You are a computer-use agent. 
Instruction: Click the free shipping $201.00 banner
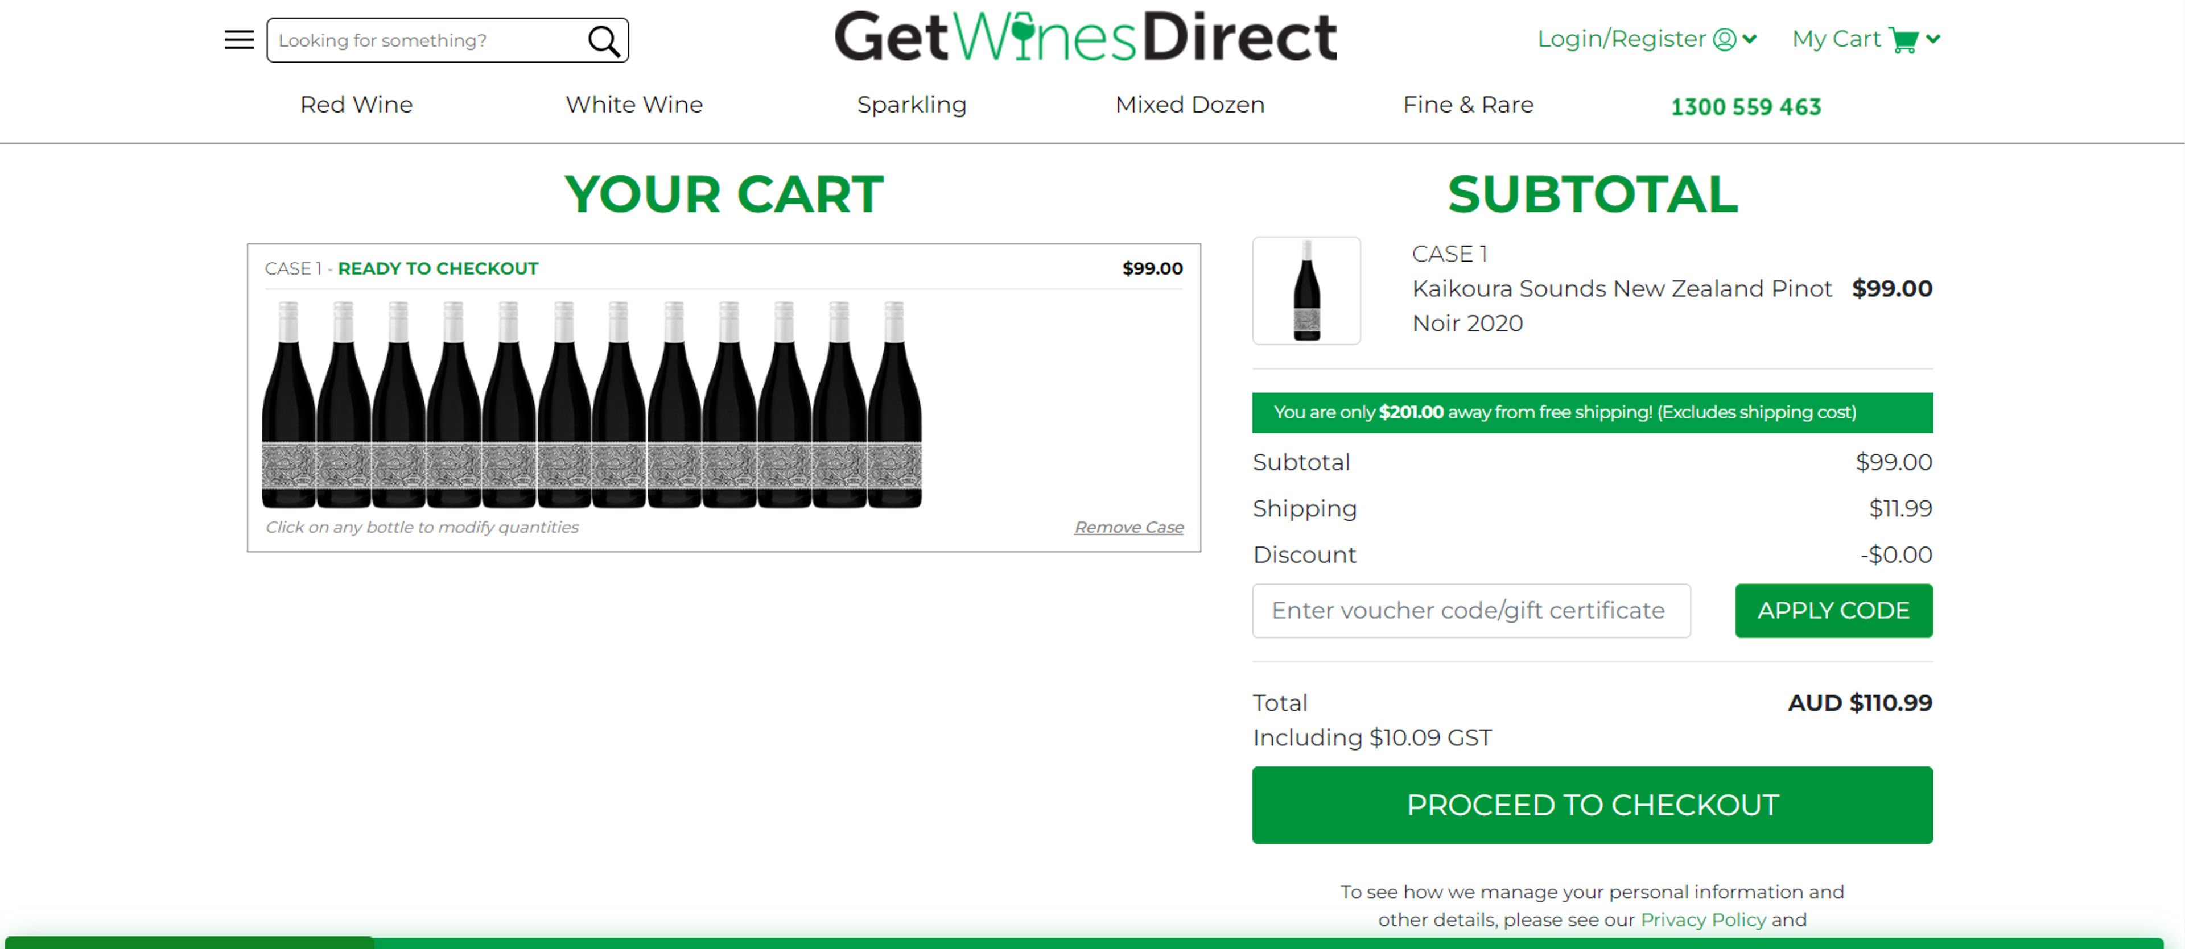point(1592,413)
